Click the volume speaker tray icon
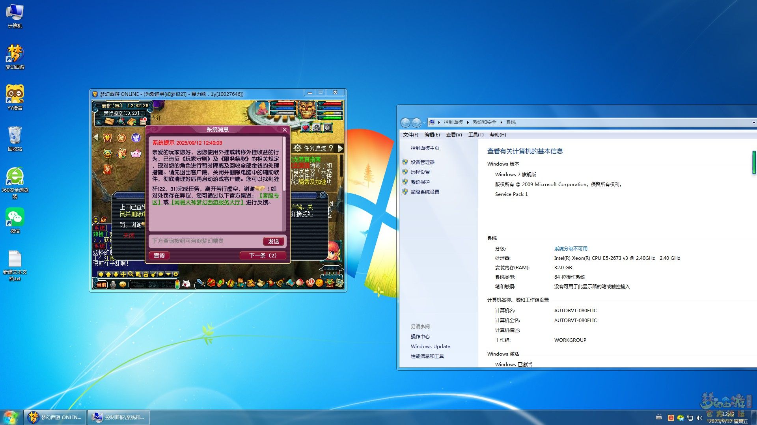 (x=699, y=418)
